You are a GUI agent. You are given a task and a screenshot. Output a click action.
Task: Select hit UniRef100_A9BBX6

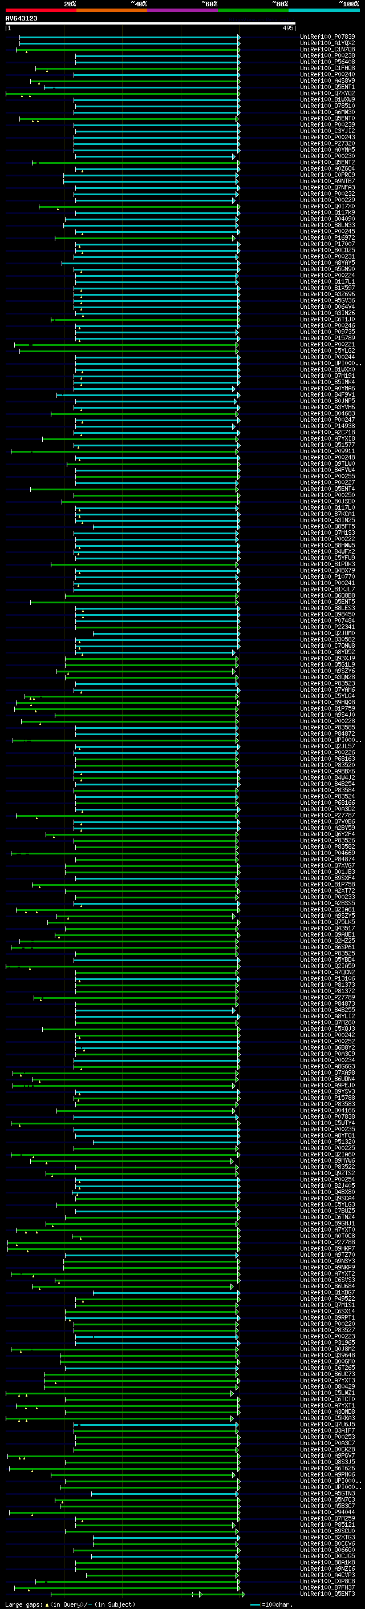point(327,772)
